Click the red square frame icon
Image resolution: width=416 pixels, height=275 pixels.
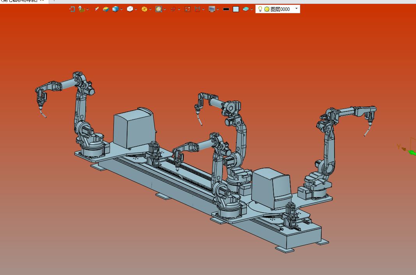(188, 9)
